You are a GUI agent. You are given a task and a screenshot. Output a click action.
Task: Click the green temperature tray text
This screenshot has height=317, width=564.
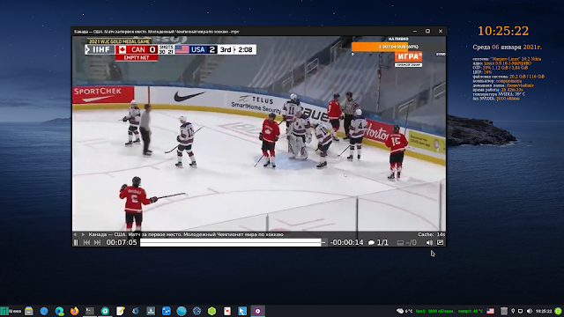[x=471, y=311]
